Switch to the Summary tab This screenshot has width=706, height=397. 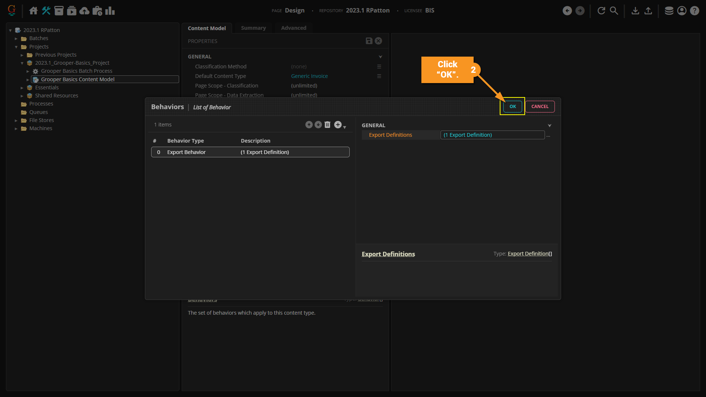coord(253,28)
